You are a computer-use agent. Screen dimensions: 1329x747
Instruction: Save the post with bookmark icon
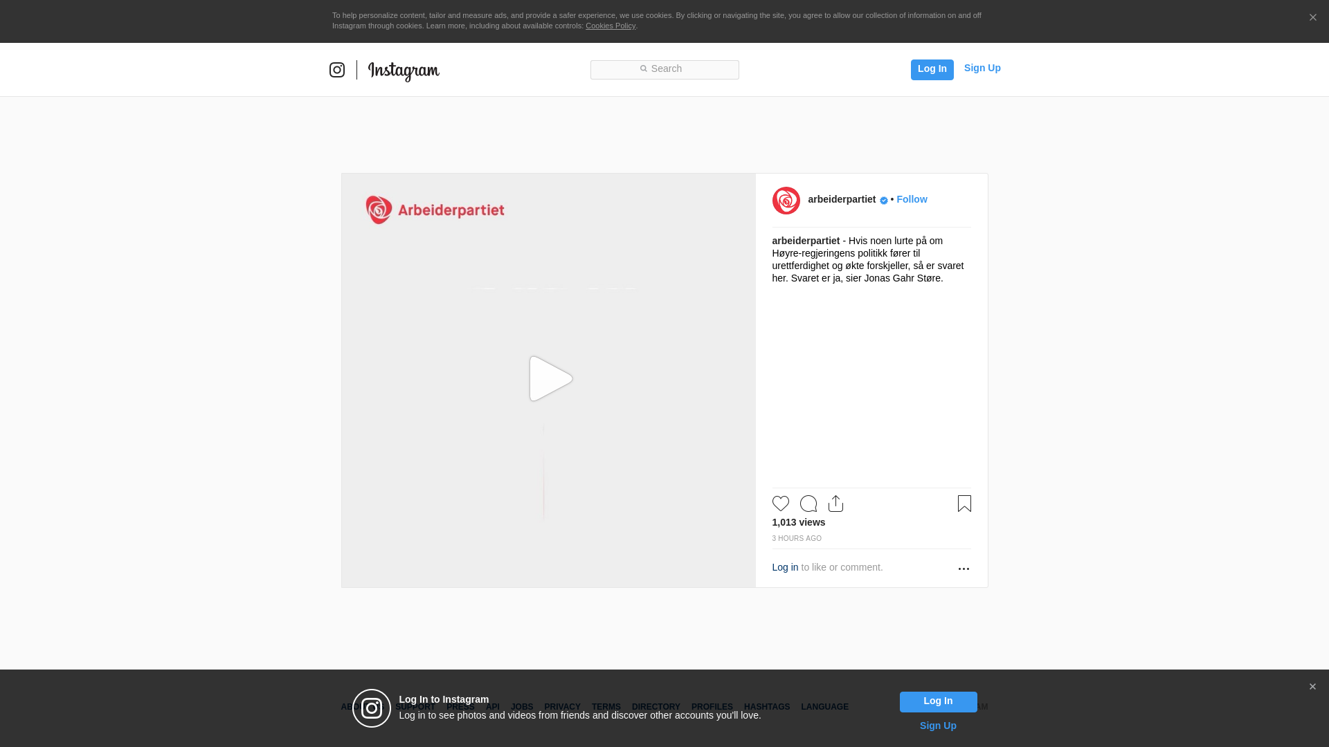coord(964,504)
